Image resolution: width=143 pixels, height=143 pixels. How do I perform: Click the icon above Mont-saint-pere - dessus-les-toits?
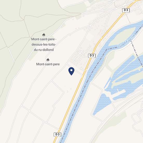[x=44, y=35]
